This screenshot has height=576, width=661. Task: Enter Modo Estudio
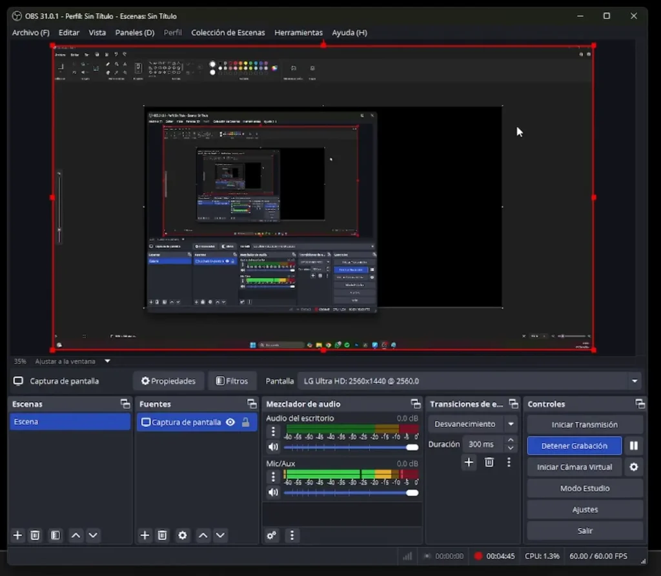click(584, 488)
